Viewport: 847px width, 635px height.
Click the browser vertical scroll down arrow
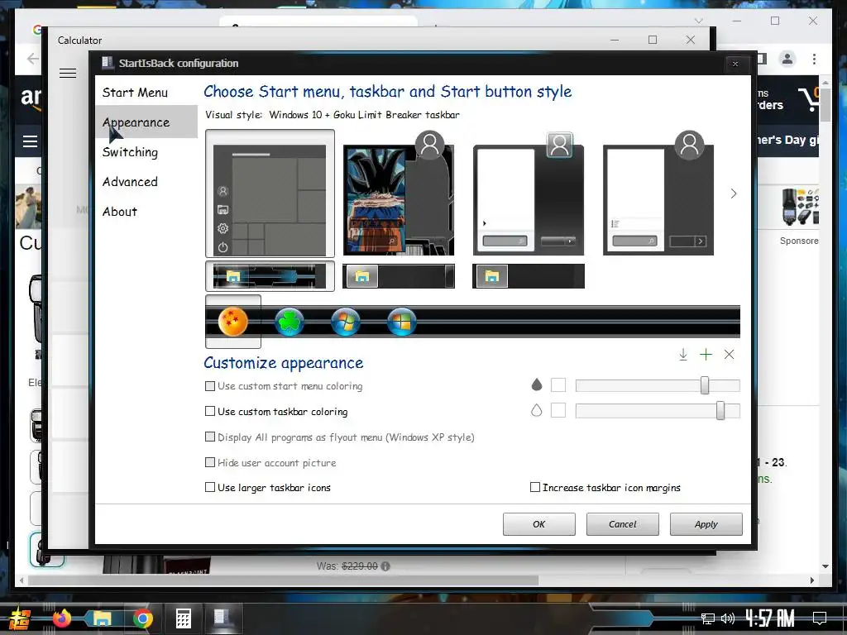tap(825, 566)
